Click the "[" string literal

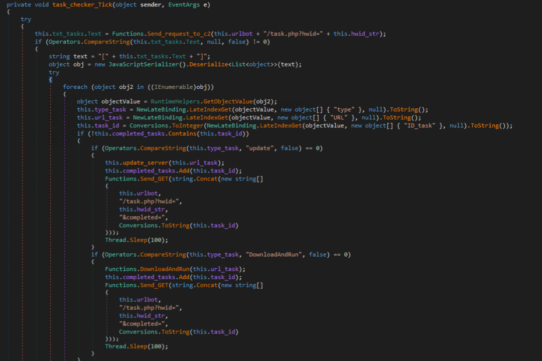point(103,56)
